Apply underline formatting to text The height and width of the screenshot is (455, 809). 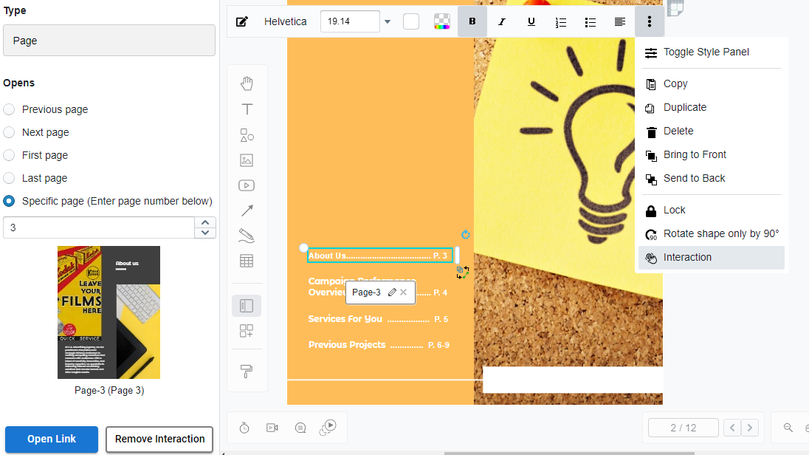click(531, 21)
